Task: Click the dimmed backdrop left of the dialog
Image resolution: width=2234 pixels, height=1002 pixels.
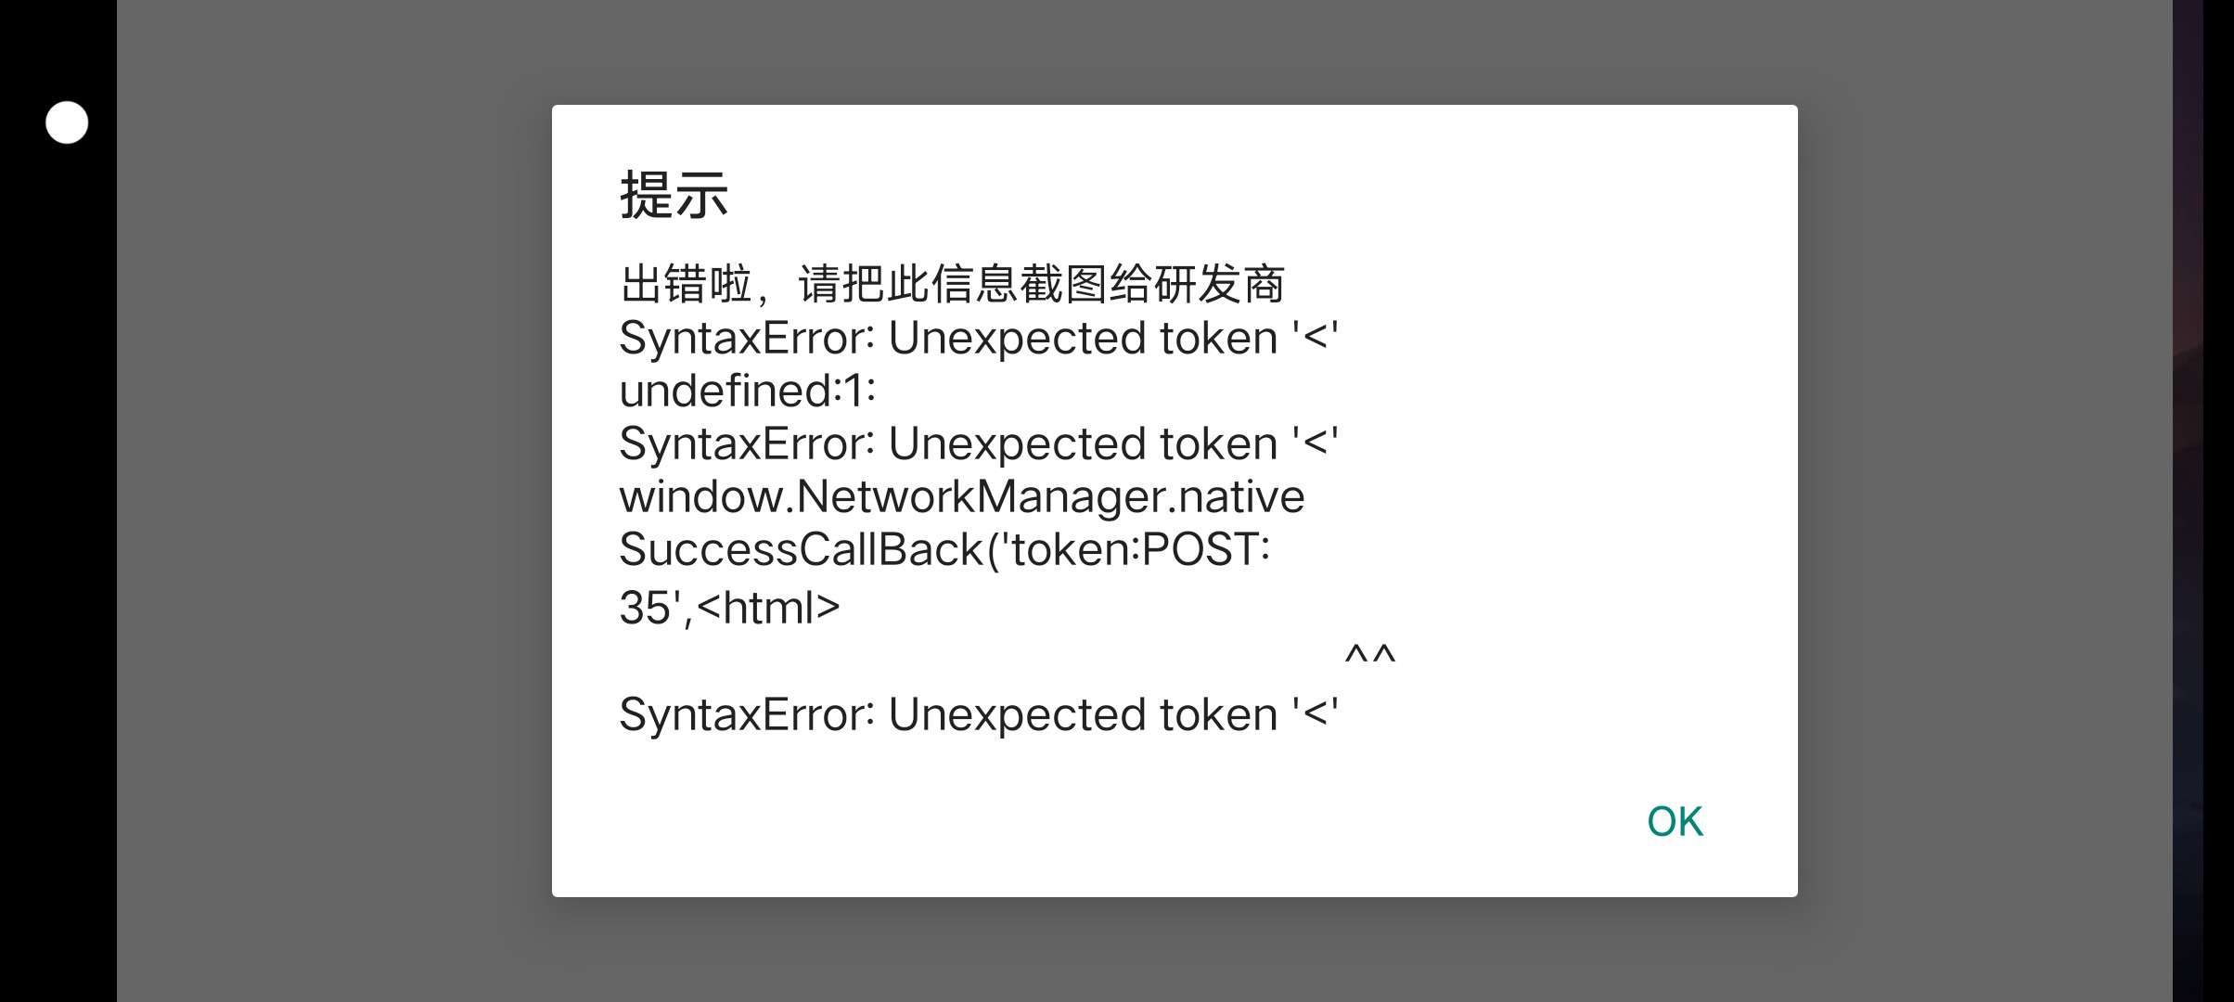Action: click(334, 501)
